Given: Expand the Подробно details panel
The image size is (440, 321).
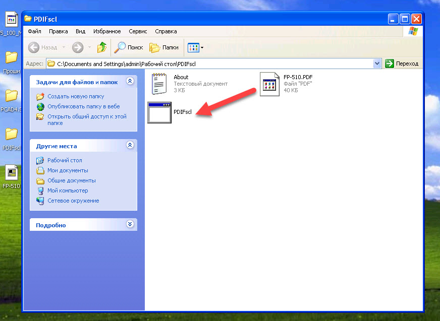Looking at the screenshot, I should (x=130, y=224).
